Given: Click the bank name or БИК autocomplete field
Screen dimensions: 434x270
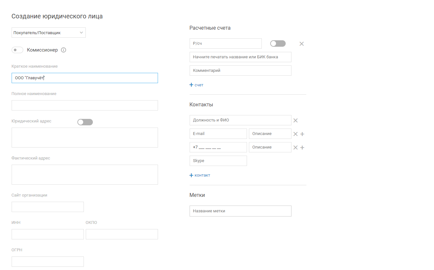Looking at the screenshot, I should point(240,57).
